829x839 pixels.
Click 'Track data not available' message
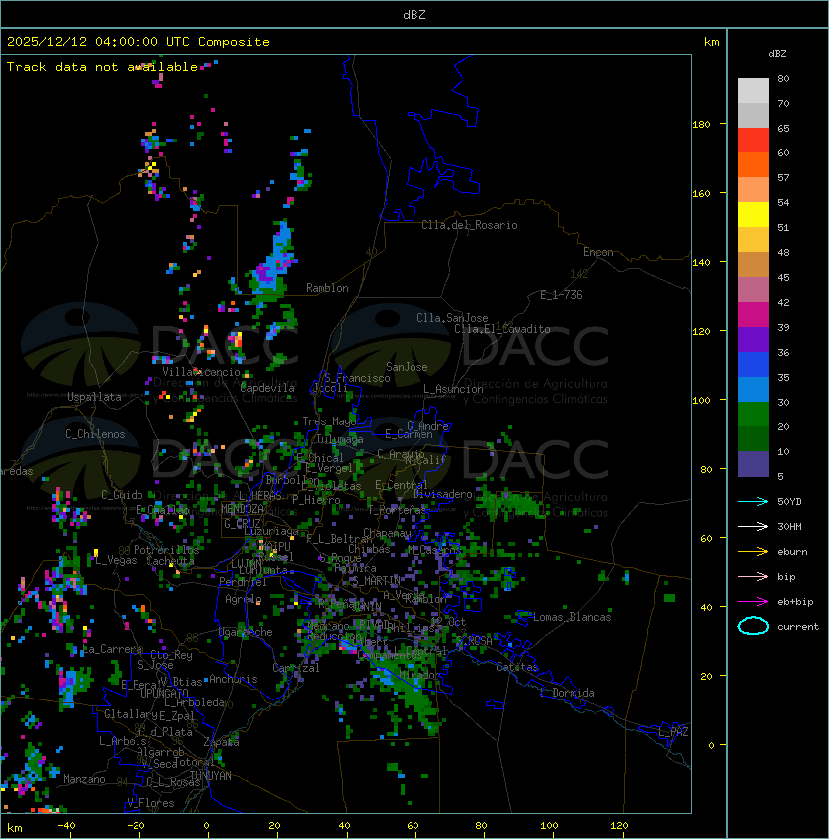[x=103, y=67]
